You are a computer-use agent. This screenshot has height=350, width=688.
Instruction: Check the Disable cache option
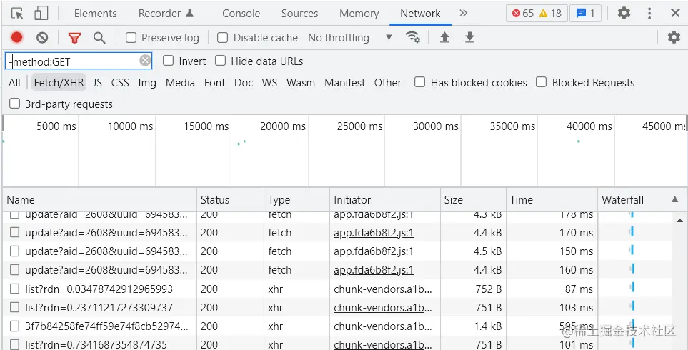[223, 37]
